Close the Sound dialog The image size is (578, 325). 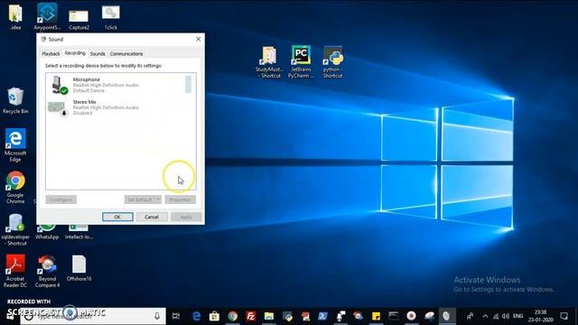199,39
